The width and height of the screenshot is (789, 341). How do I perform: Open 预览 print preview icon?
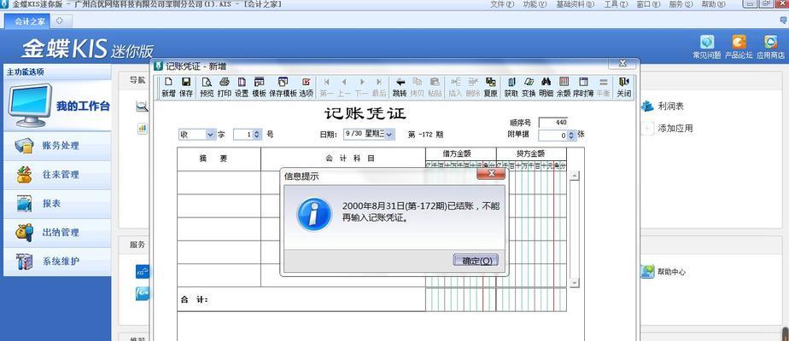tap(207, 87)
